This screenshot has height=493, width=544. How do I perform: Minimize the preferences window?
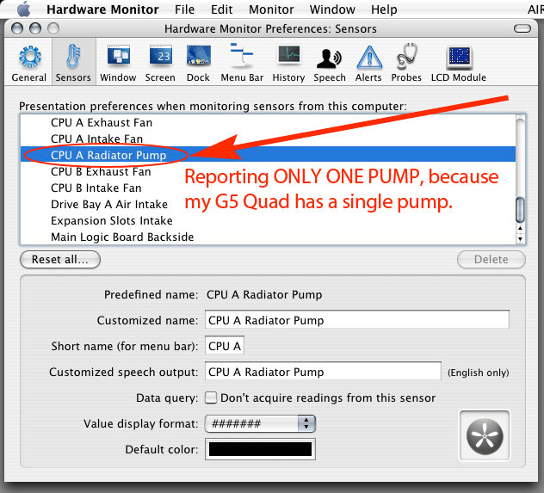pyautogui.click(x=35, y=28)
